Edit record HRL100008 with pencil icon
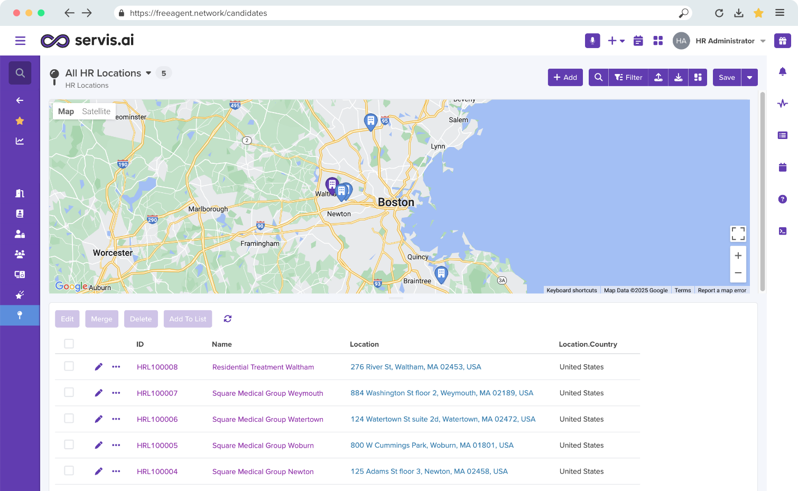The image size is (798, 491). click(x=99, y=367)
